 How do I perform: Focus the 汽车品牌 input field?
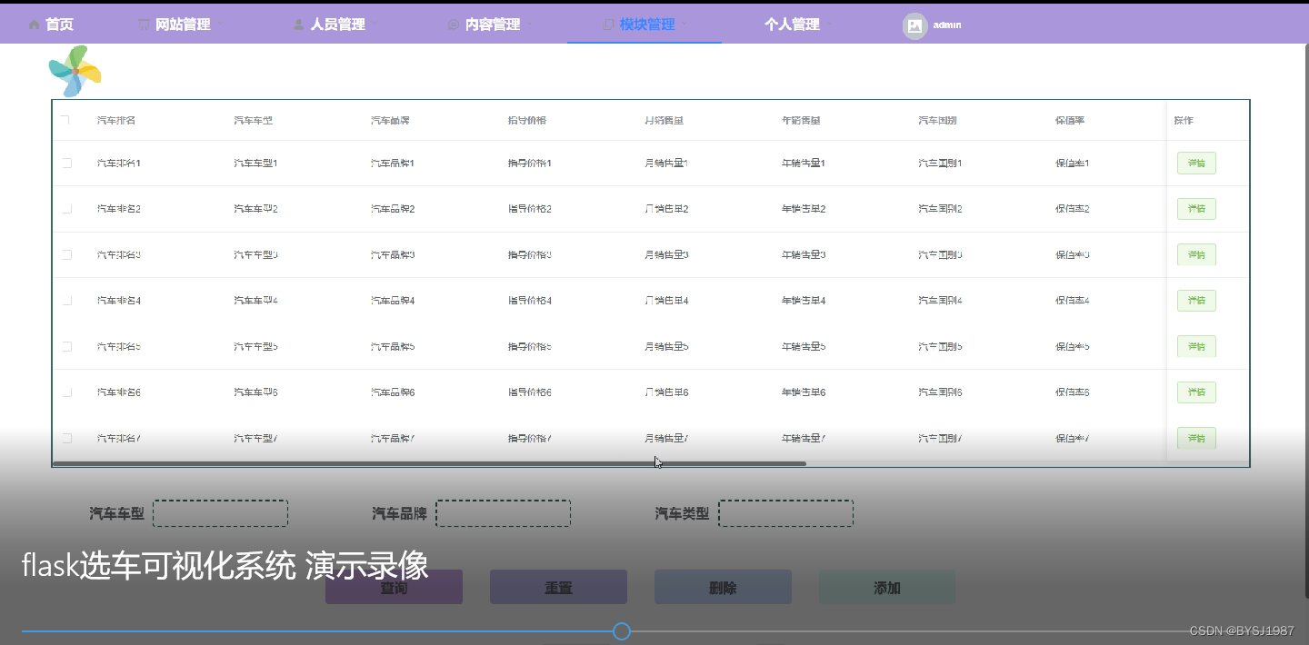coord(503,513)
